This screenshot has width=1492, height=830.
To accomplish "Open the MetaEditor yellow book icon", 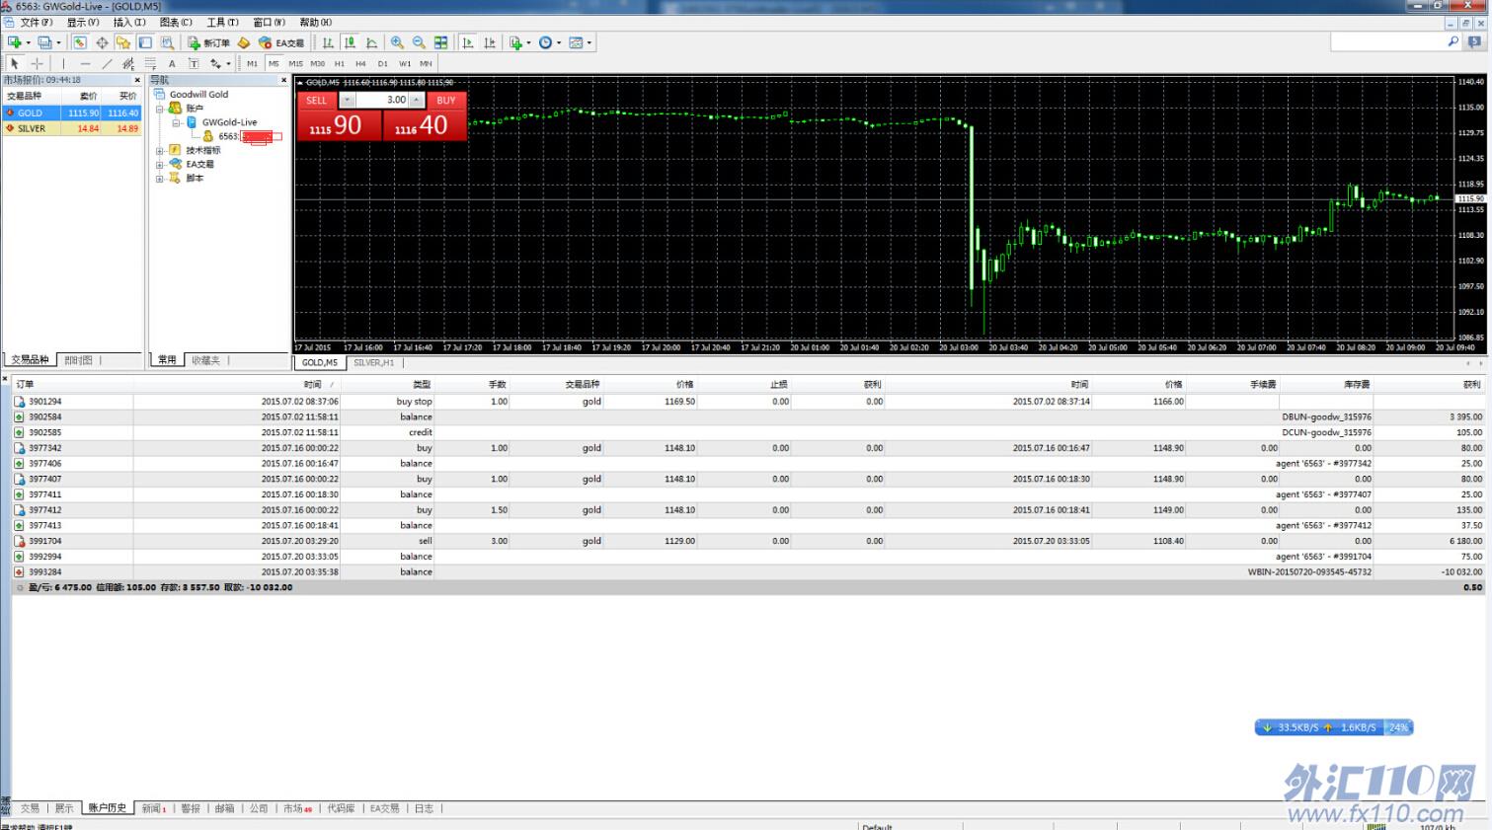I will [x=244, y=42].
